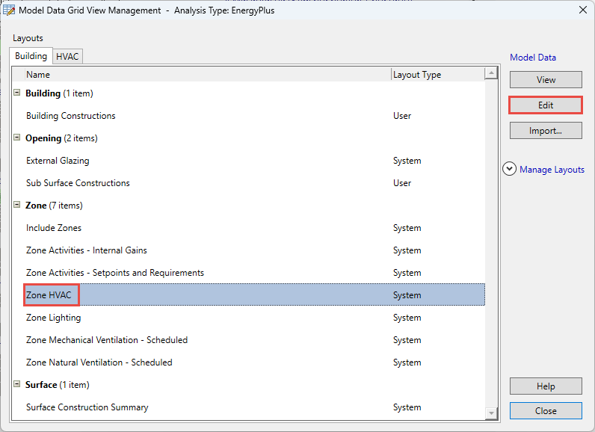This screenshot has width=595, height=432.
Task: Select the Building tab
Action: point(31,56)
